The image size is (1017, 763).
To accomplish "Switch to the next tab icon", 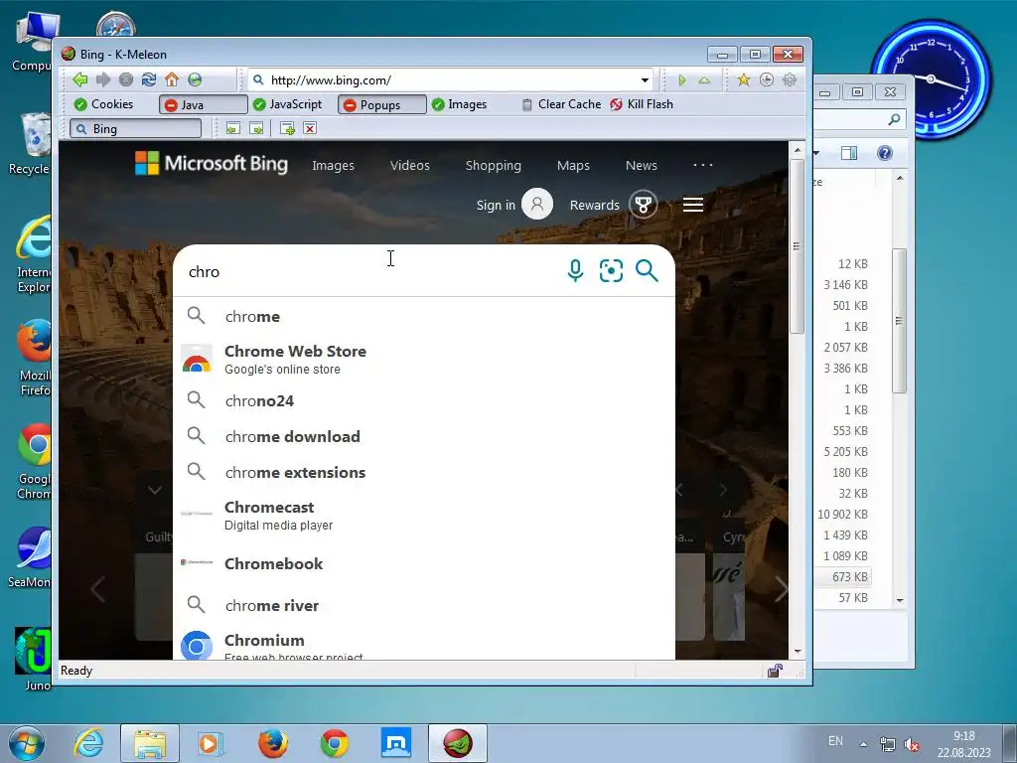I will click(256, 128).
